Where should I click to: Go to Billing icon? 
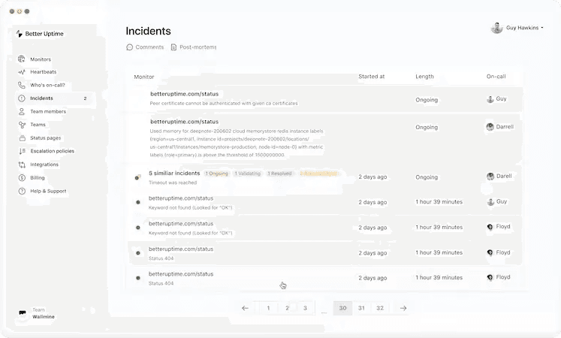[x=22, y=178]
